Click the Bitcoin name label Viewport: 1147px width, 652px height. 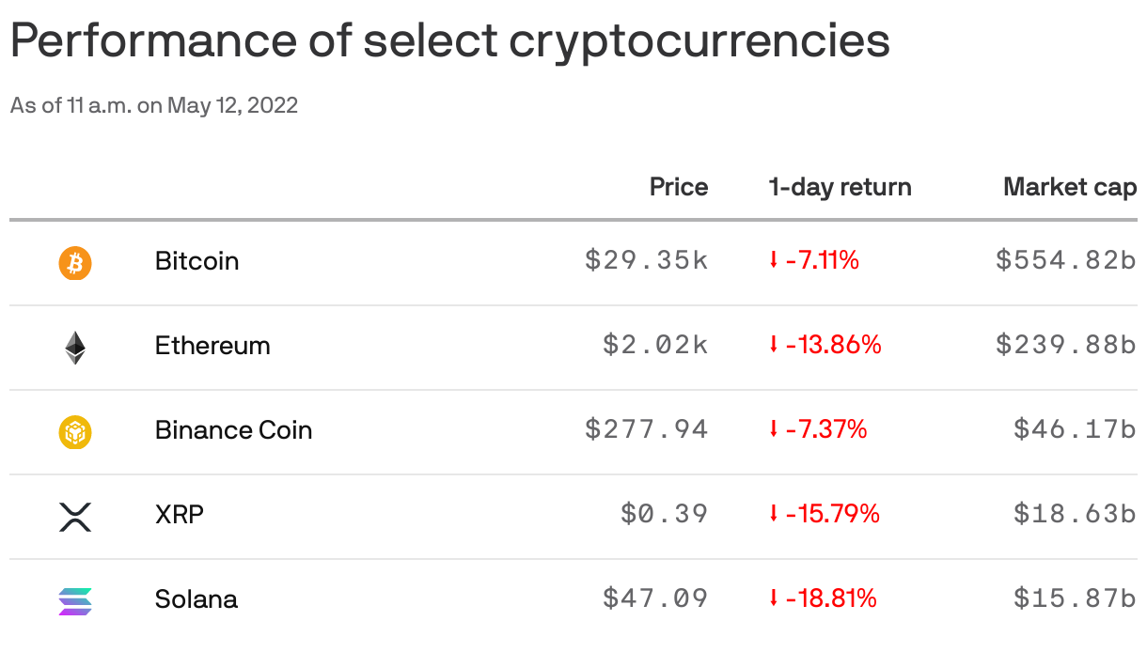point(196,260)
